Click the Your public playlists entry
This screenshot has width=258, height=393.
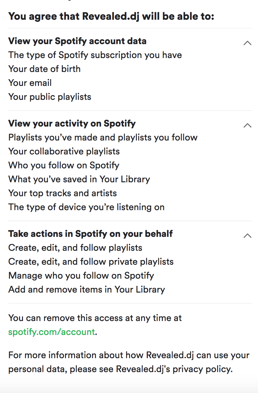point(50,97)
